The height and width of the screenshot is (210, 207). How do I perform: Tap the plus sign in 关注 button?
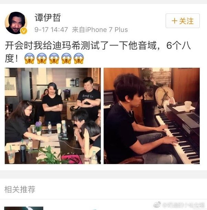point(174,21)
